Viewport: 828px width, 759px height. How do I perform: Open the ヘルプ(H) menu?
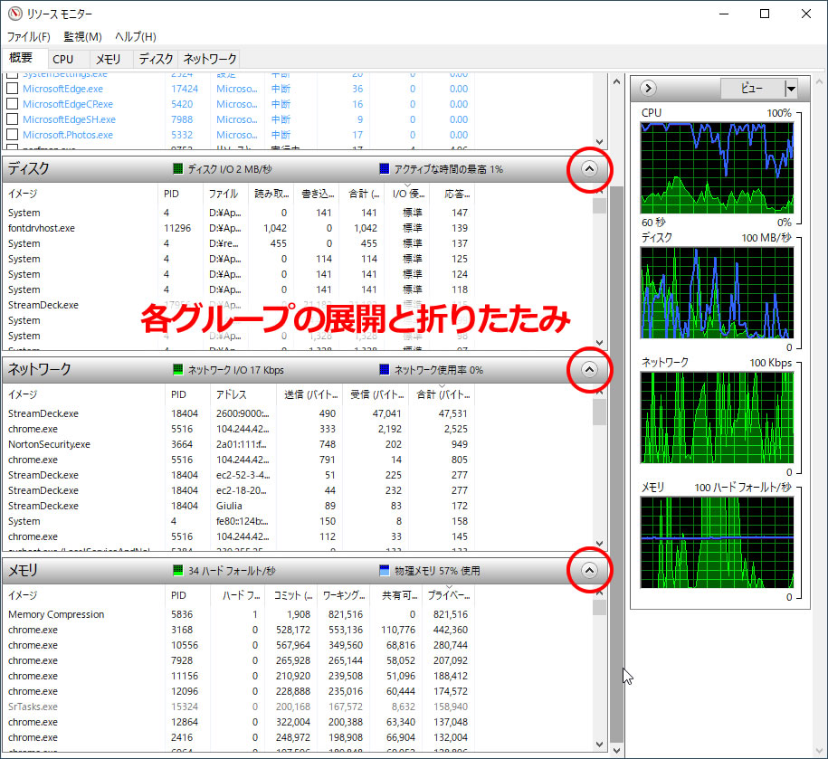(x=136, y=37)
